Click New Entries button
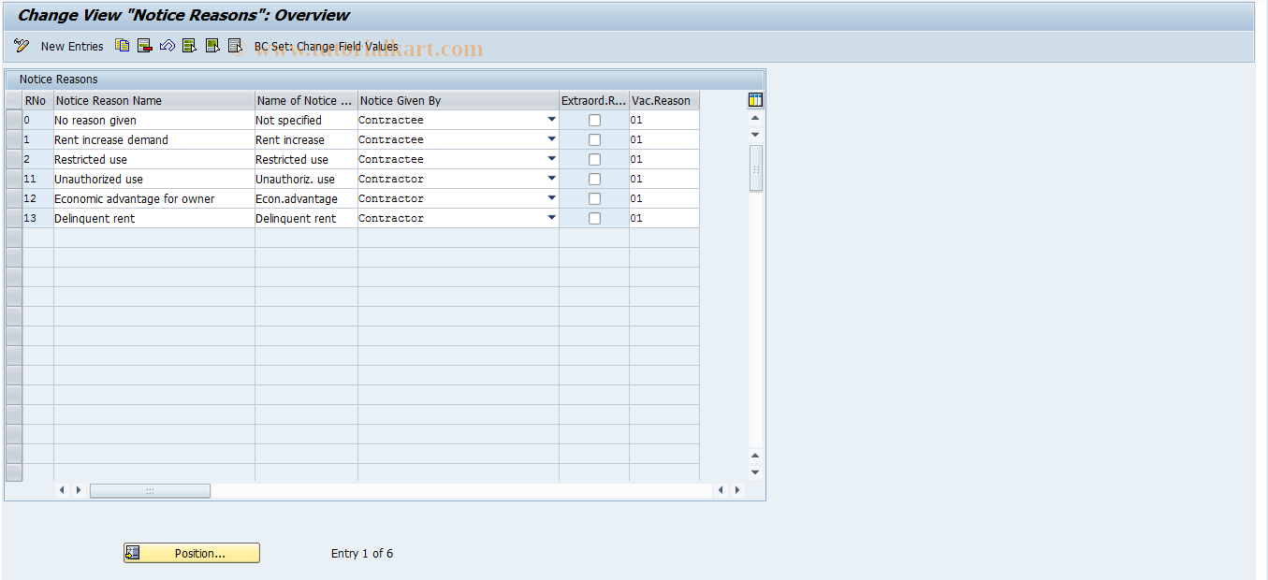1268x580 pixels. (x=72, y=46)
